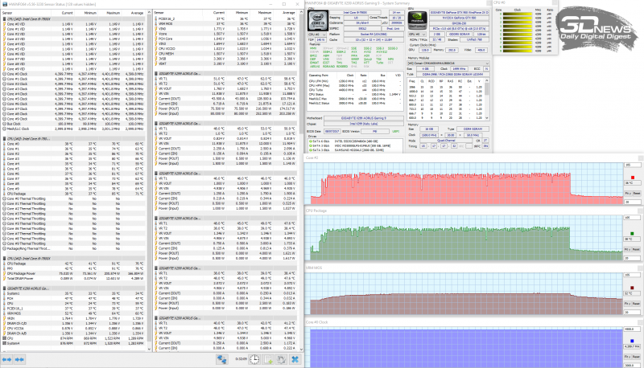Select the Core #0 Thermal Throttling row

point(73,198)
